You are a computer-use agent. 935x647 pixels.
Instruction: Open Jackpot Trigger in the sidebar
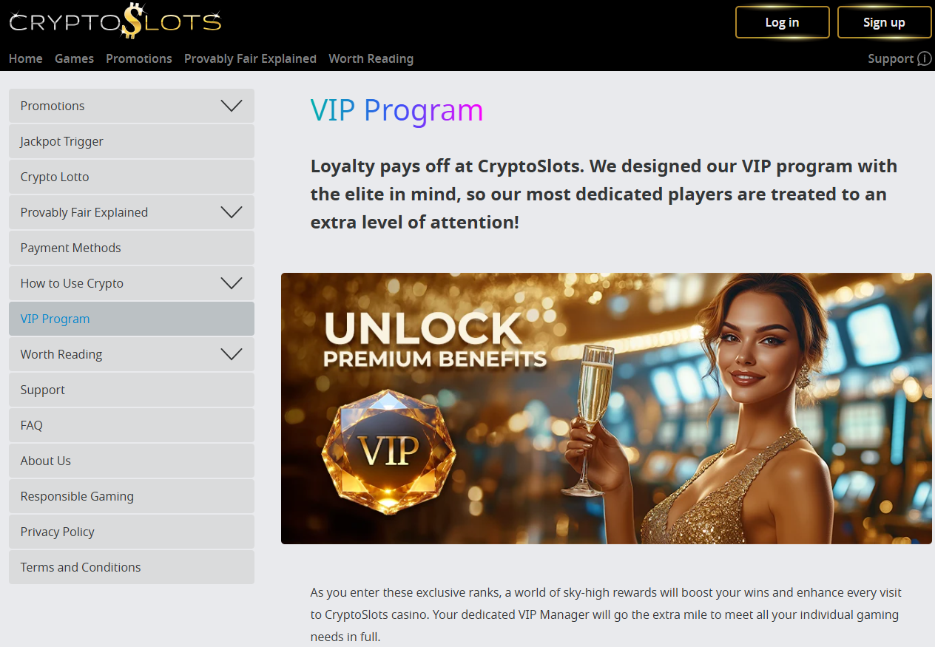pos(62,141)
